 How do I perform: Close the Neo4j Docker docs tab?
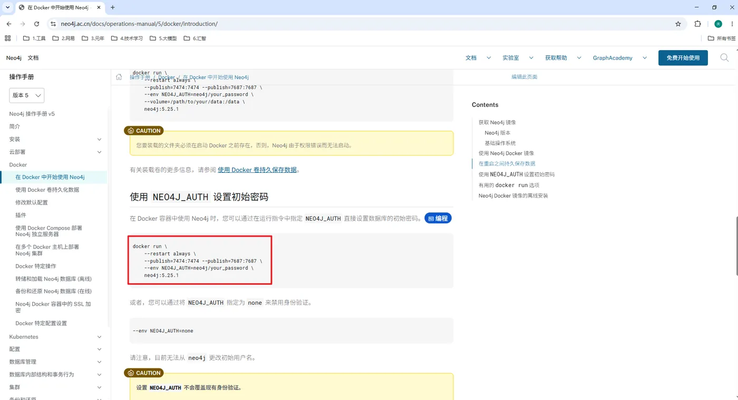pyautogui.click(x=99, y=7)
